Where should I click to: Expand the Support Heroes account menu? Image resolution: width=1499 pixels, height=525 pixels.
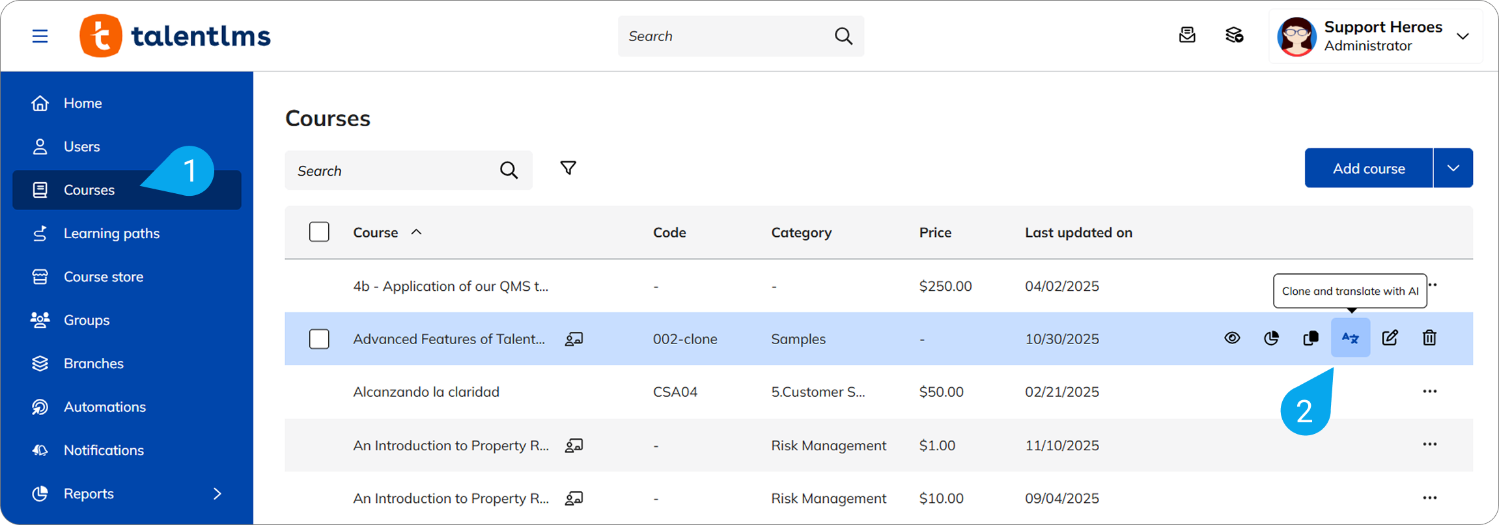[x=1463, y=36]
